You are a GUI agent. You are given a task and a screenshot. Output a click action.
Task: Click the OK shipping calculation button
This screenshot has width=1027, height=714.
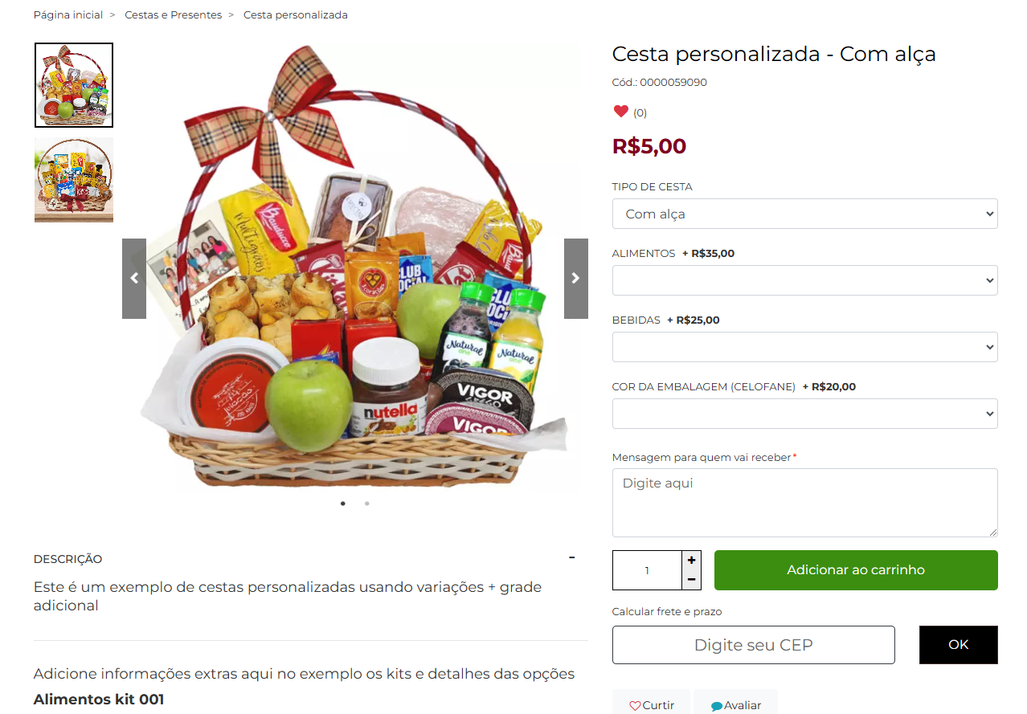pyautogui.click(x=959, y=645)
